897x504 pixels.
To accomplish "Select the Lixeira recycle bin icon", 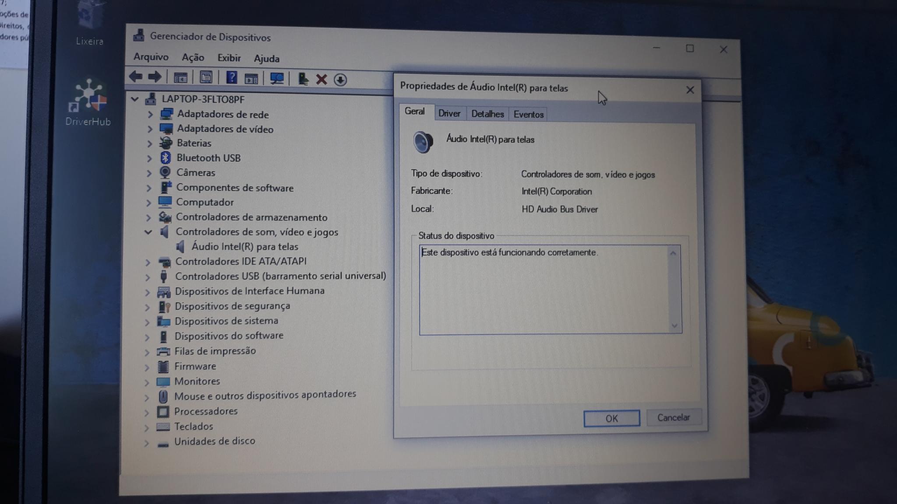I will pos(90,23).
